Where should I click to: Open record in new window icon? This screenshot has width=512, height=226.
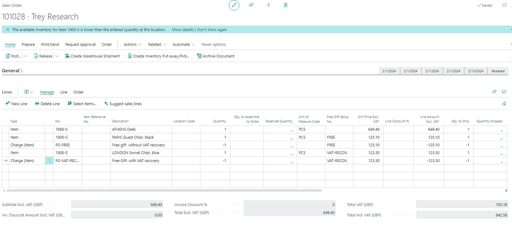tap(505, 5)
